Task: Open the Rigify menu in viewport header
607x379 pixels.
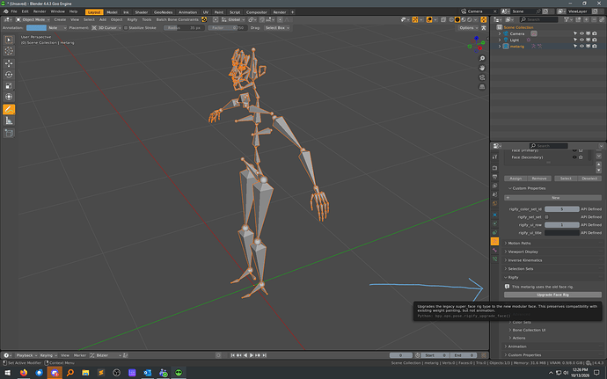Action: click(132, 19)
